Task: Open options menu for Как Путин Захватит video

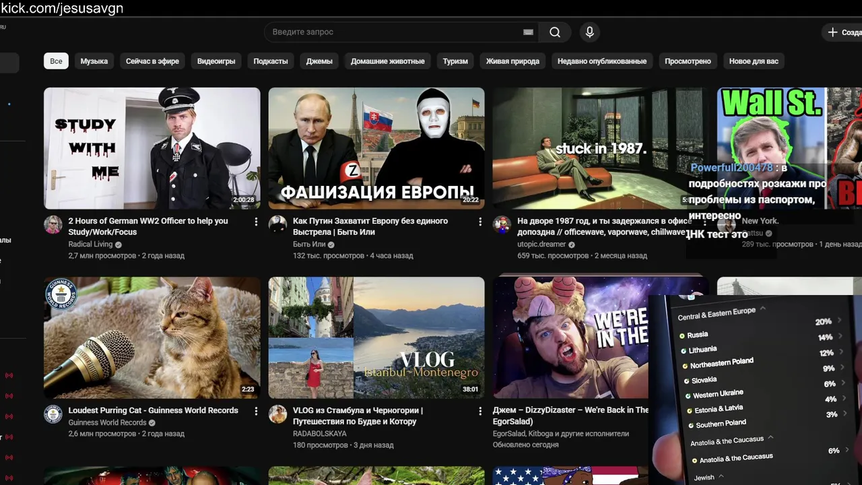Action: pyautogui.click(x=480, y=222)
